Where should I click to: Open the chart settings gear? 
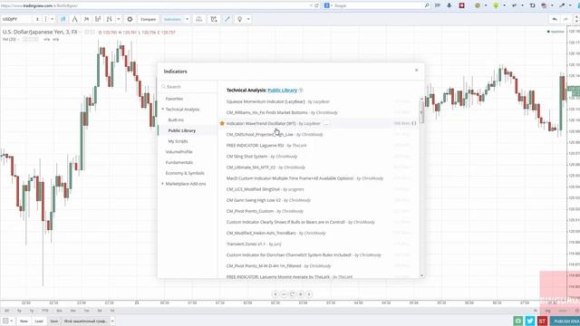tap(130, 19)
